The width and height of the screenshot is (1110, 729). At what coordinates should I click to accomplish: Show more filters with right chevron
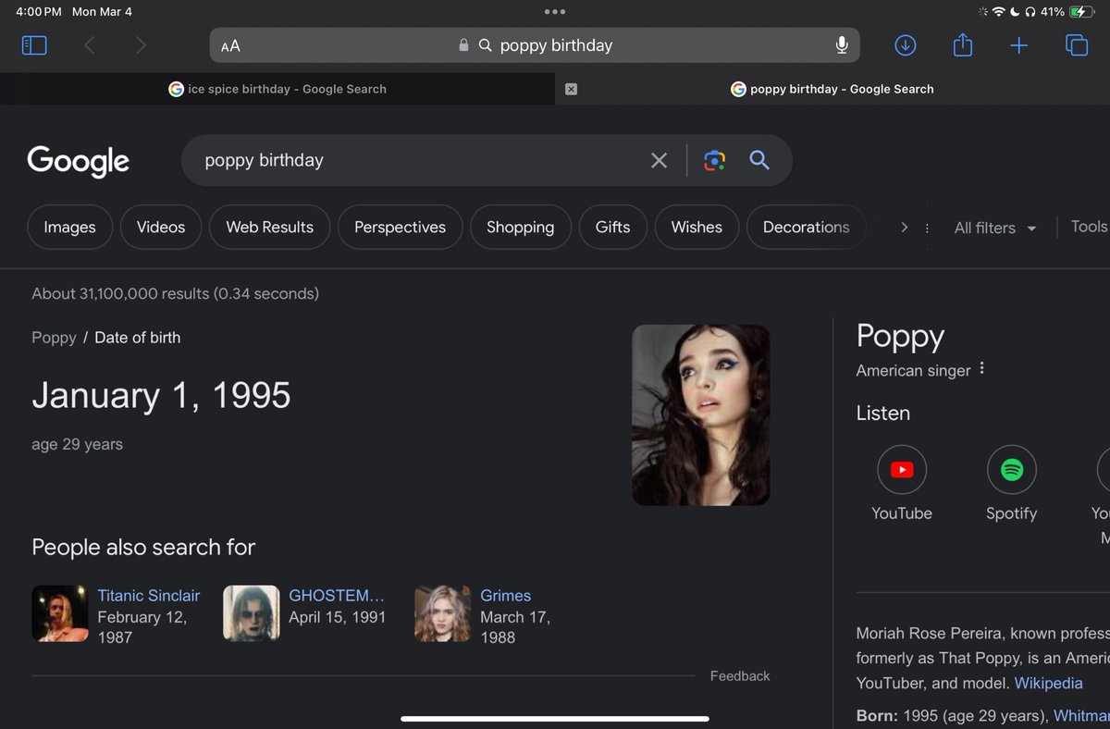[x=904, y=228]
